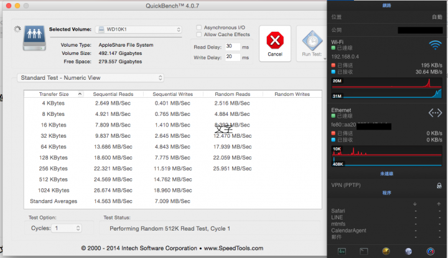This screenshot has width=448, height=258.
Task: Click the 279.557 Gigabytes free space value
Action: coord(120,62)
